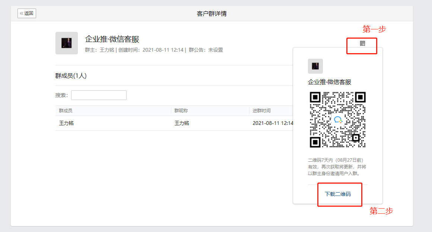The width and height of the screenshot is (432, 232).
Task: Click the group QR code image
Action: tap(338, 120)
